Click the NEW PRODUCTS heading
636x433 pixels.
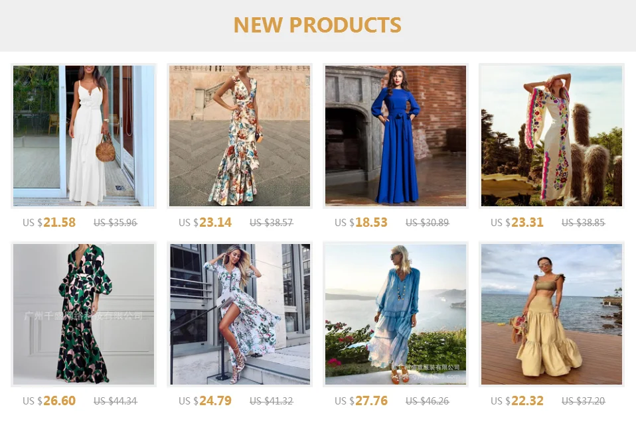coord(317,25)
